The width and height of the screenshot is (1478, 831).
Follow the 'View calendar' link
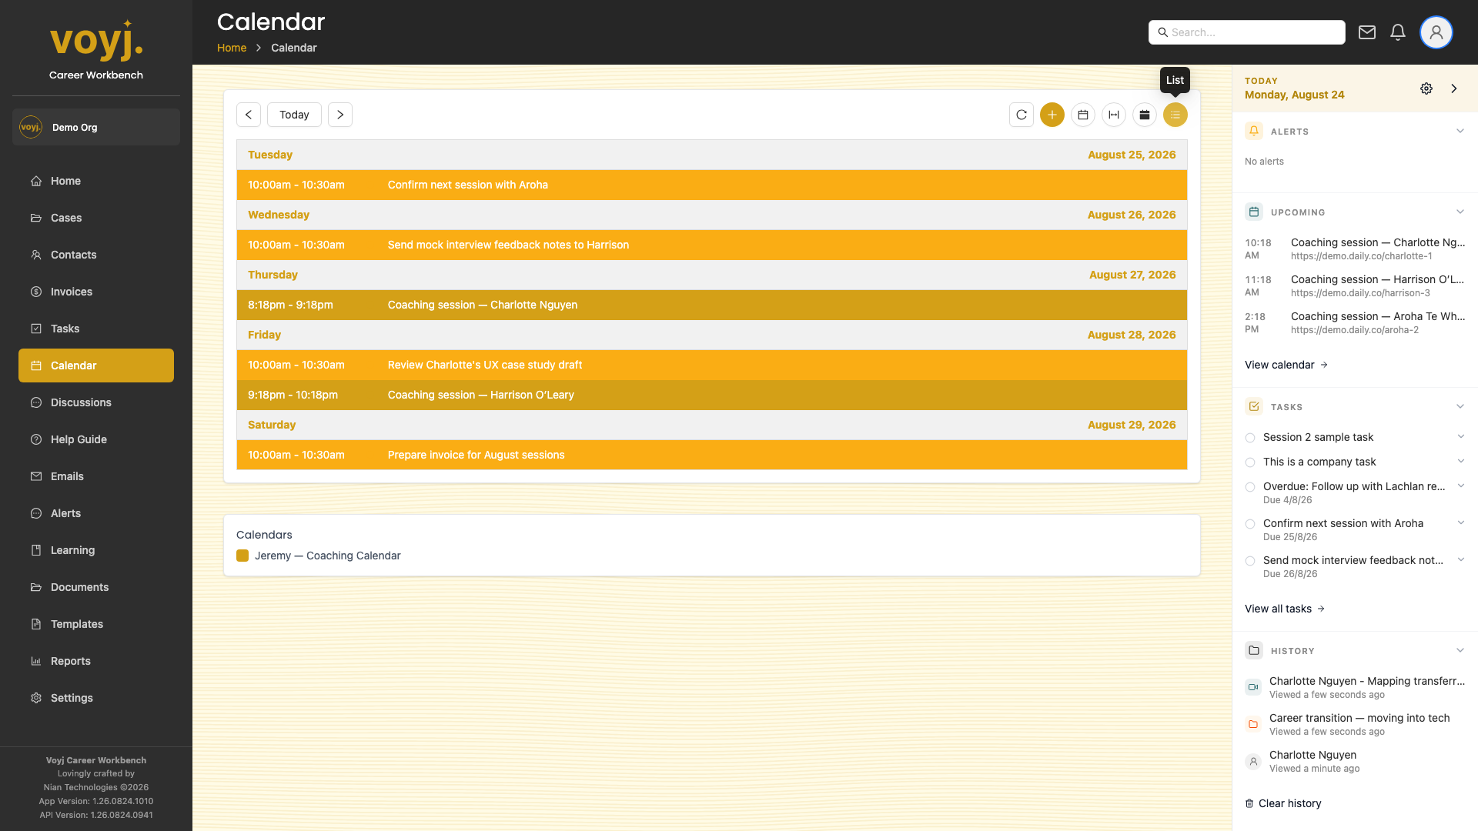[1286, 365]
